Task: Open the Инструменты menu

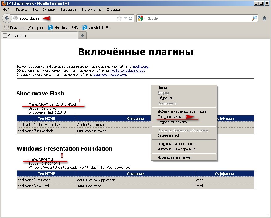Action: (x=91, y=10)
